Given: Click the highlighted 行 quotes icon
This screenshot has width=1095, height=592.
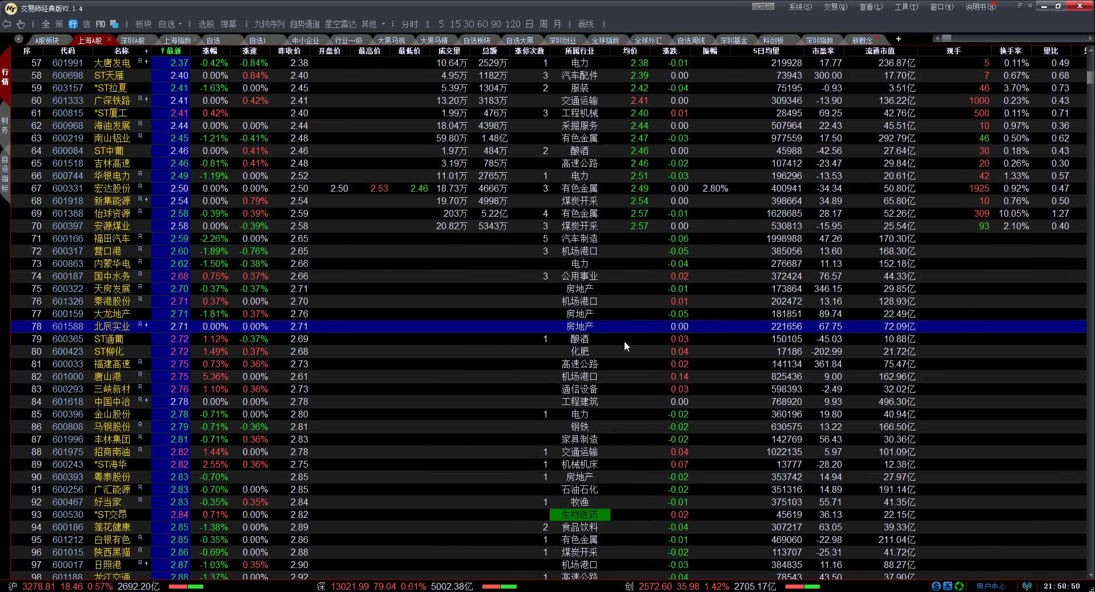Looking at the screenshot, I should click(x=73, y=24).
